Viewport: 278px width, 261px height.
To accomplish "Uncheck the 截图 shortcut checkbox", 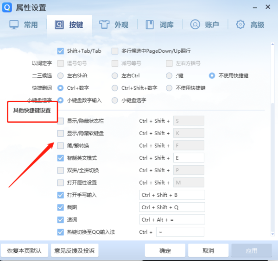I will [x=60, y=207].
